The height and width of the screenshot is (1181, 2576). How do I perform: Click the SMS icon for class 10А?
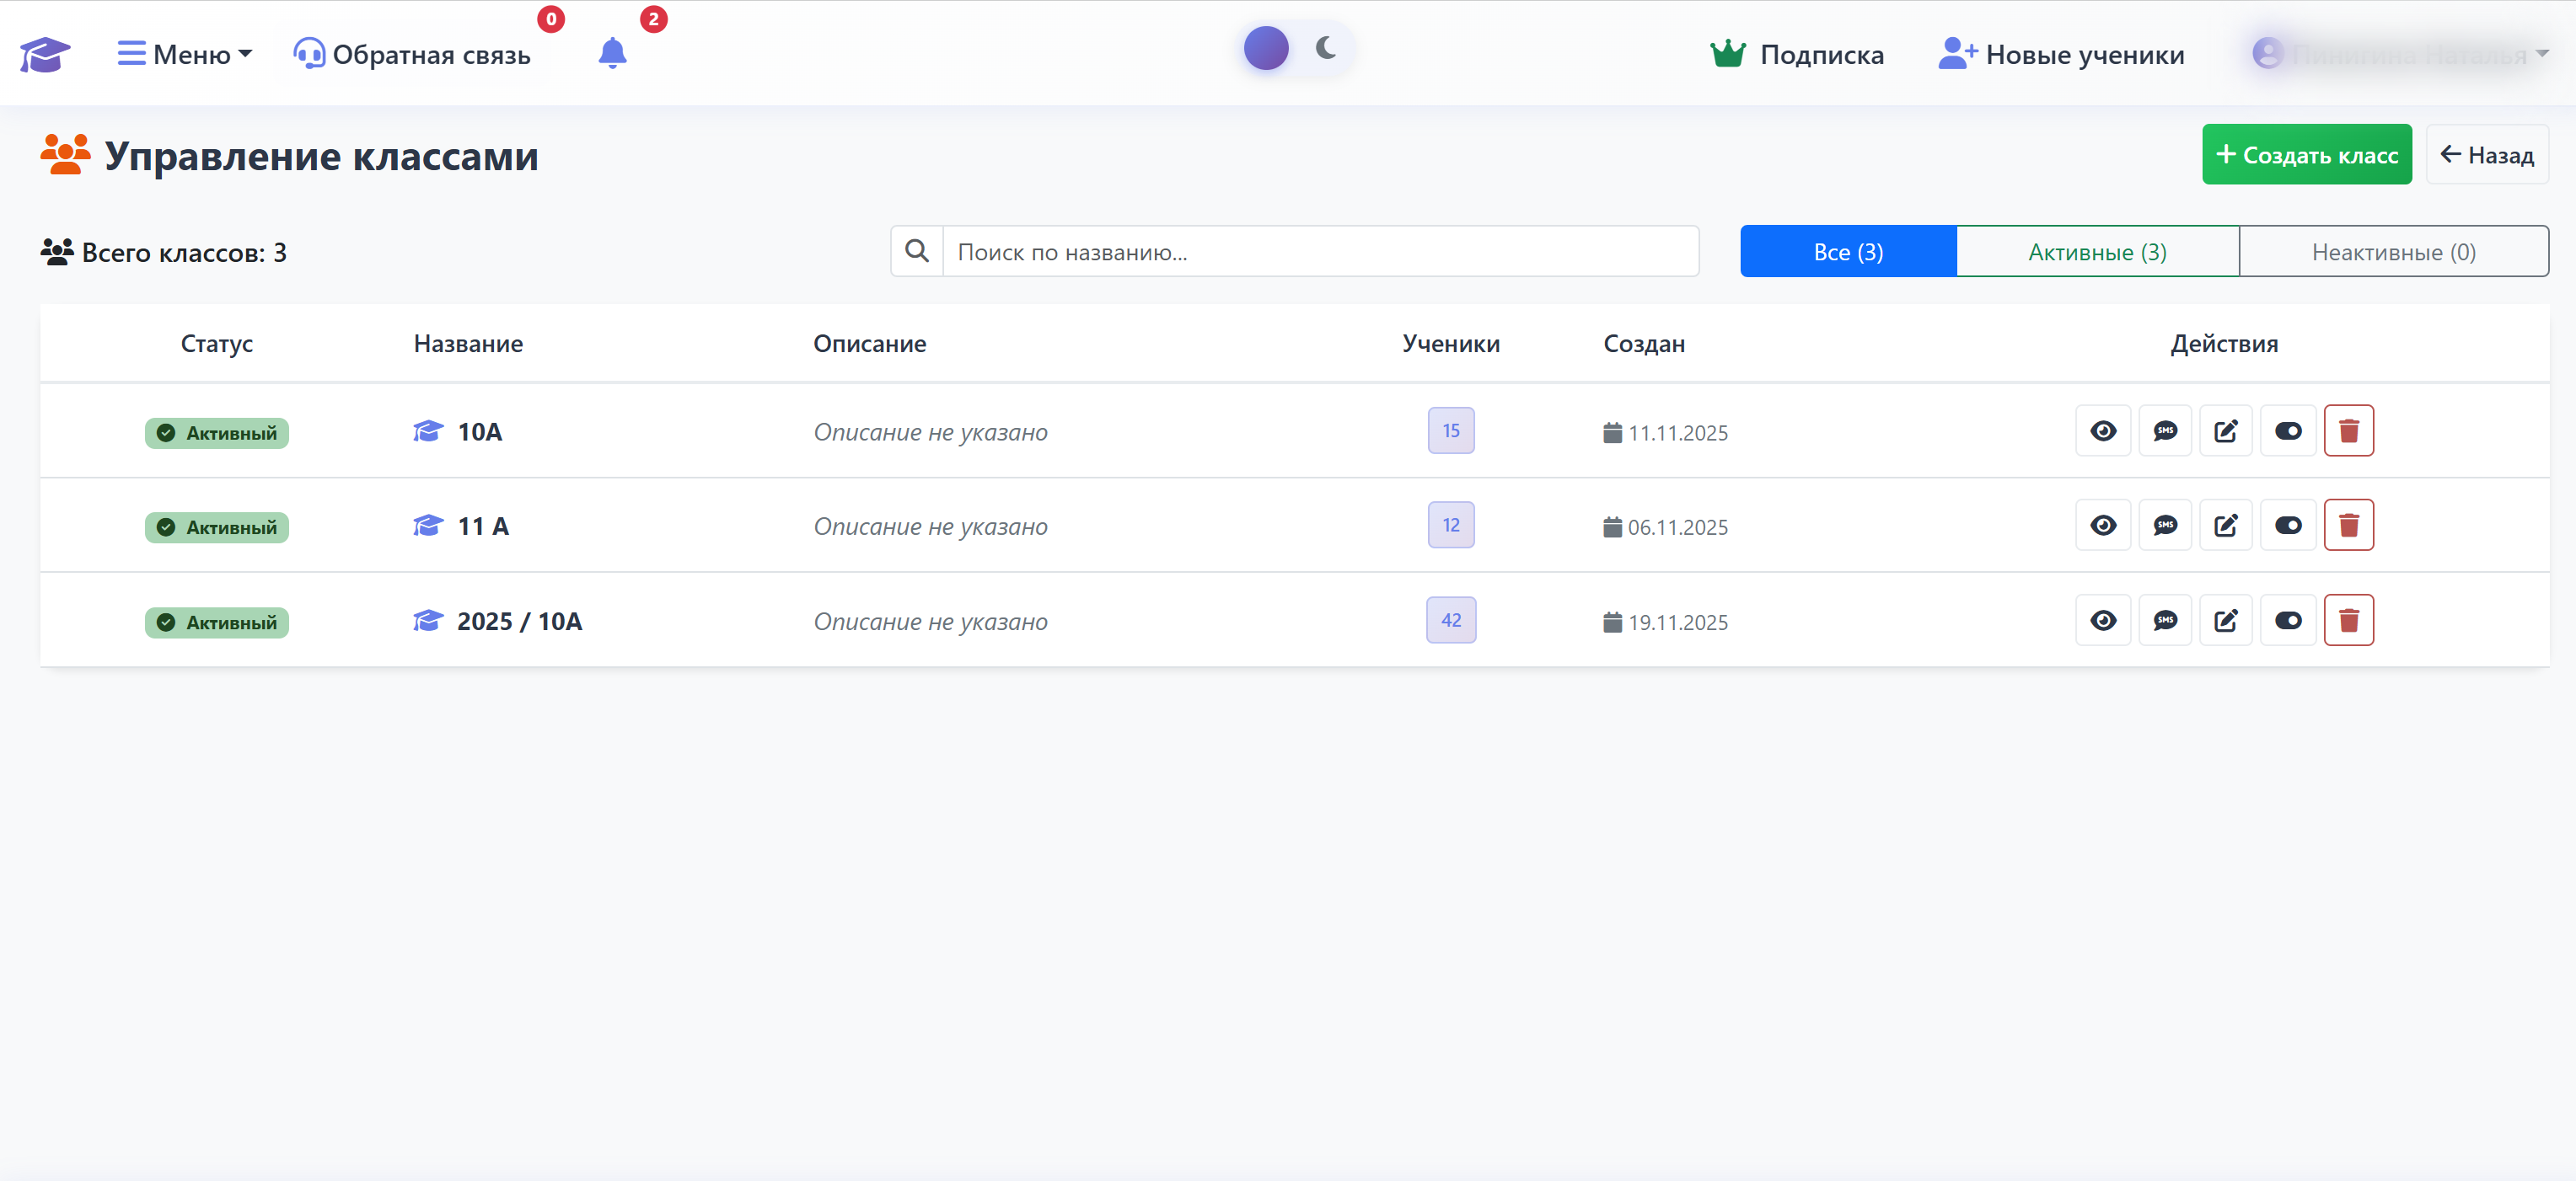pyautogui.click(x=2165, y=430)
